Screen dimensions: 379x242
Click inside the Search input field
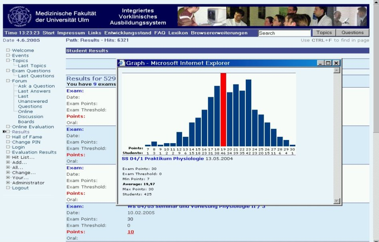coord(284,33)
